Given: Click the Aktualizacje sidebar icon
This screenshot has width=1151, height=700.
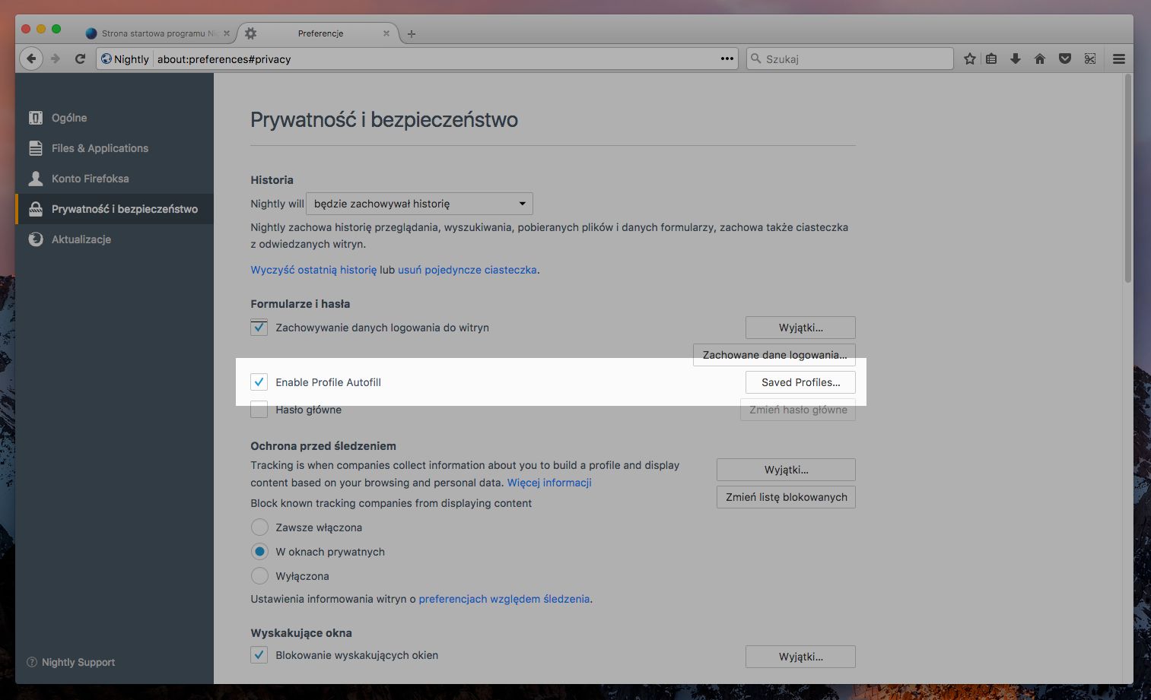Looking at the screenshot, I should 36,239.
